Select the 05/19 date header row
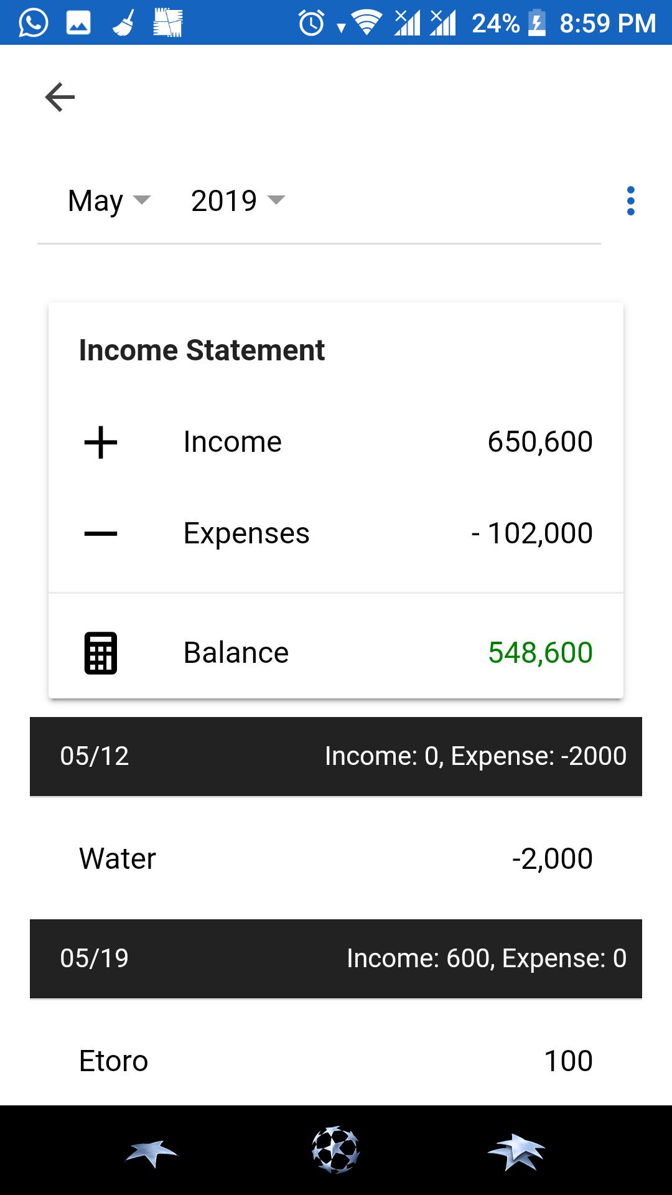Image resolution: width=672 pixels, height=1195 pixels. pos(336,958)
